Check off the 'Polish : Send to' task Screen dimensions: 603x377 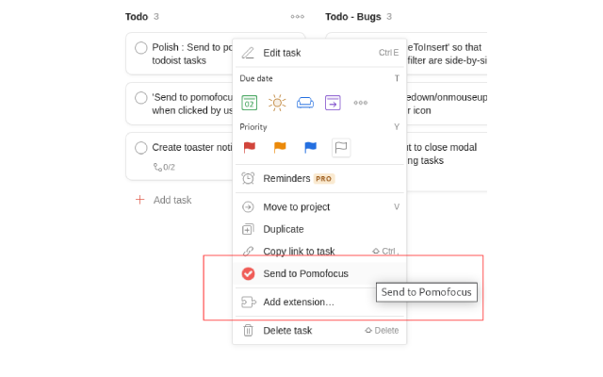(x=141, y=48)
